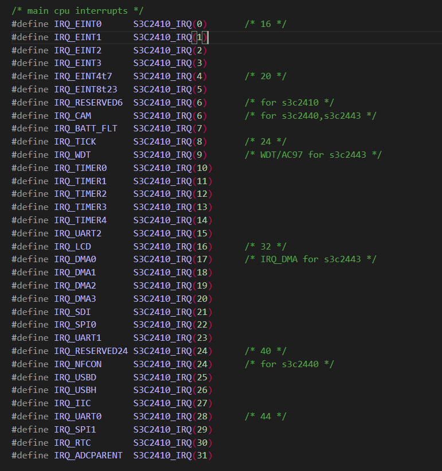This screenshot has width=442, height=471.
Task: Click IRQ_RESERVED6 macro name
Action: [x=88, y=103]
